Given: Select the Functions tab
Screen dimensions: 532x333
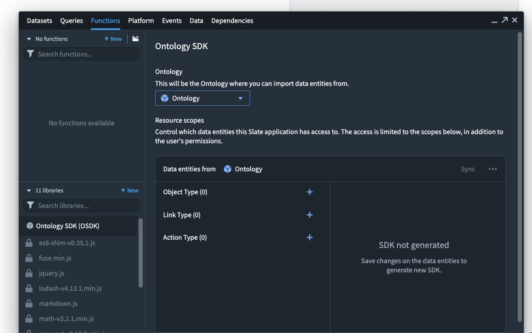Looking at the screenshot, I should click(x=106, y=21).
